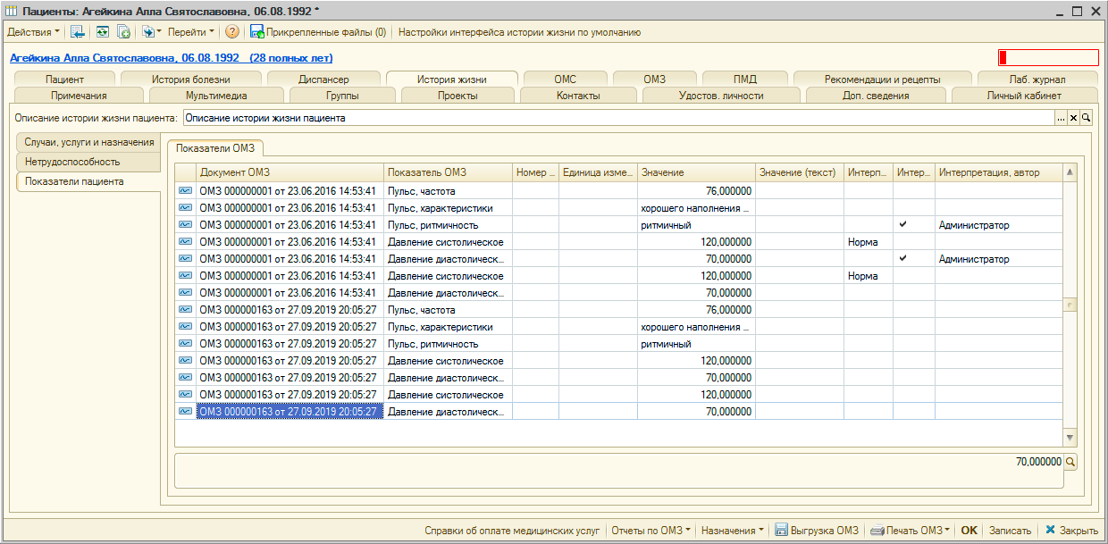Open Прикрепленные файлы (0) attached files

[318, 32]
